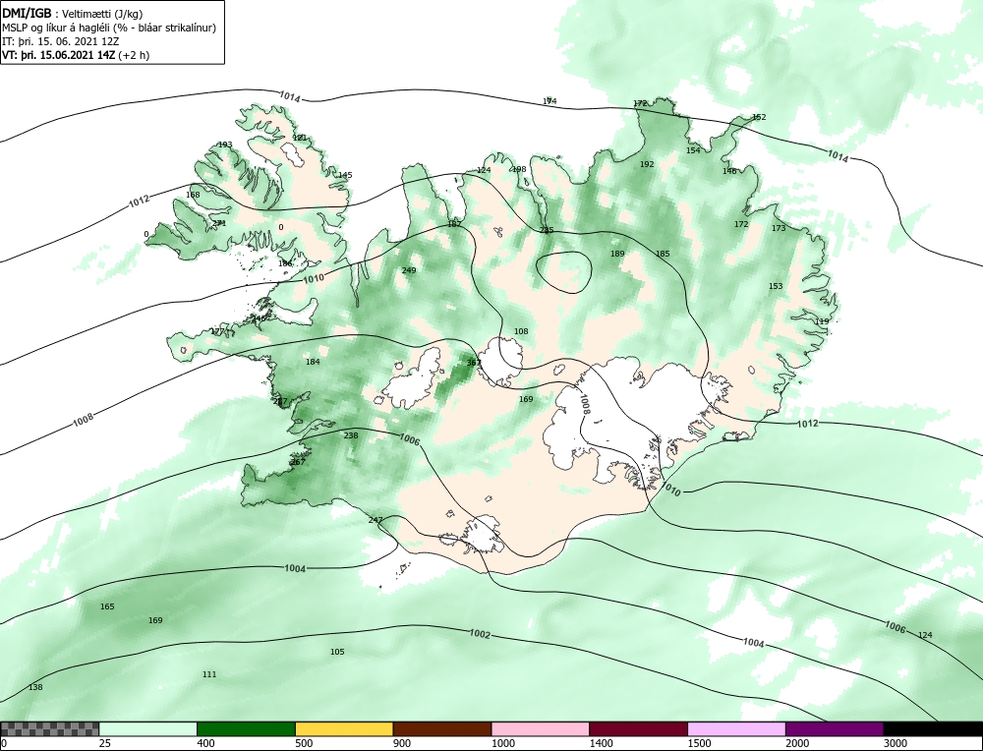Click the 238 value label
983x751 pixels.
point(351,435)
